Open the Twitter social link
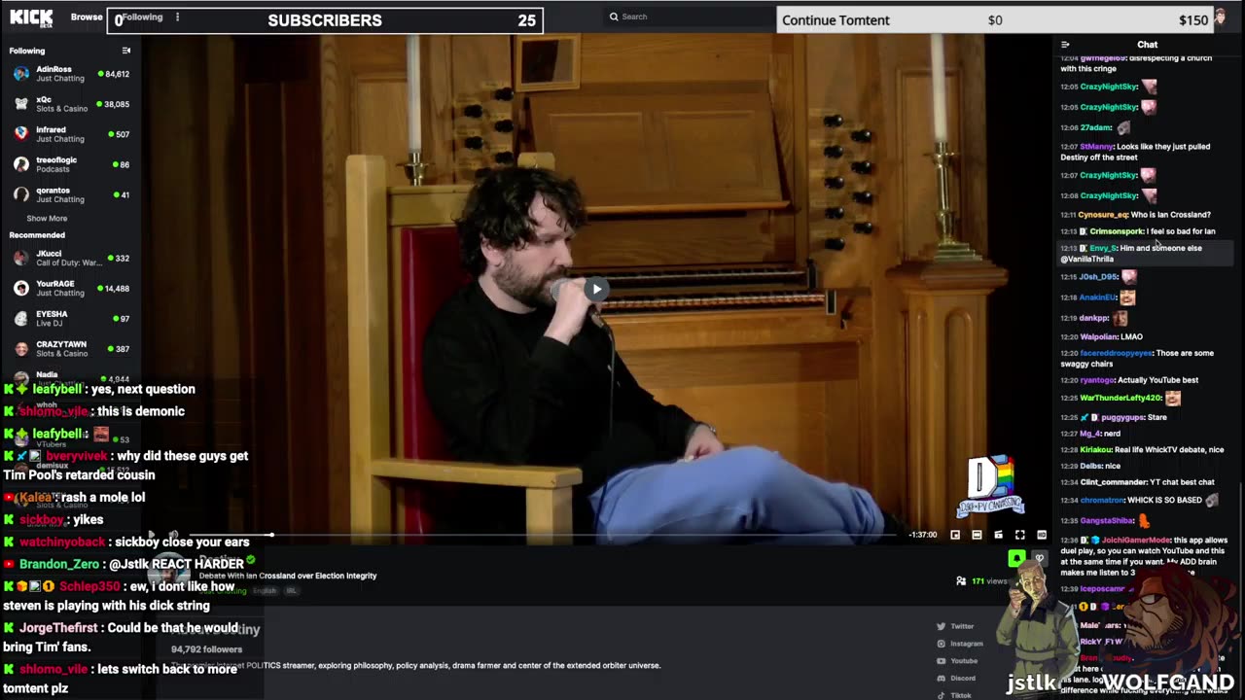This screenshot has height=700, width=1245. click(955, 627)
